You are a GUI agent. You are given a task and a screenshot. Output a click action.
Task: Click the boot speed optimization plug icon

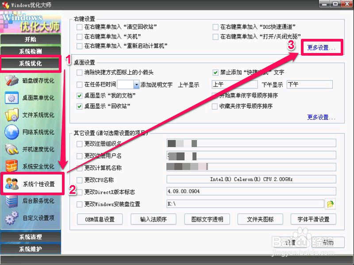click(12, 149)
